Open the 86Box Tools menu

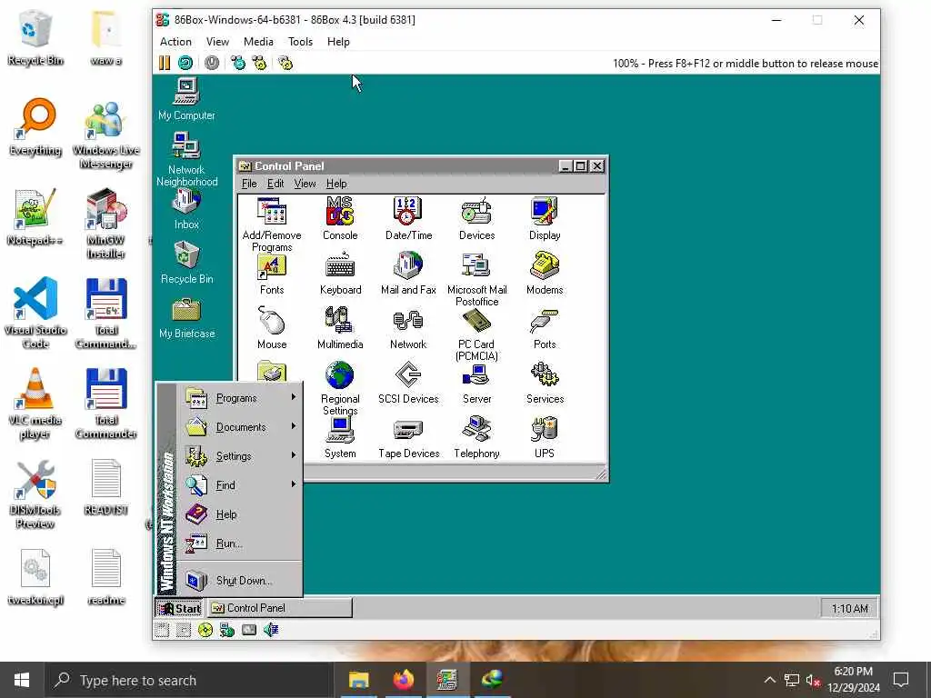point(300,42)
